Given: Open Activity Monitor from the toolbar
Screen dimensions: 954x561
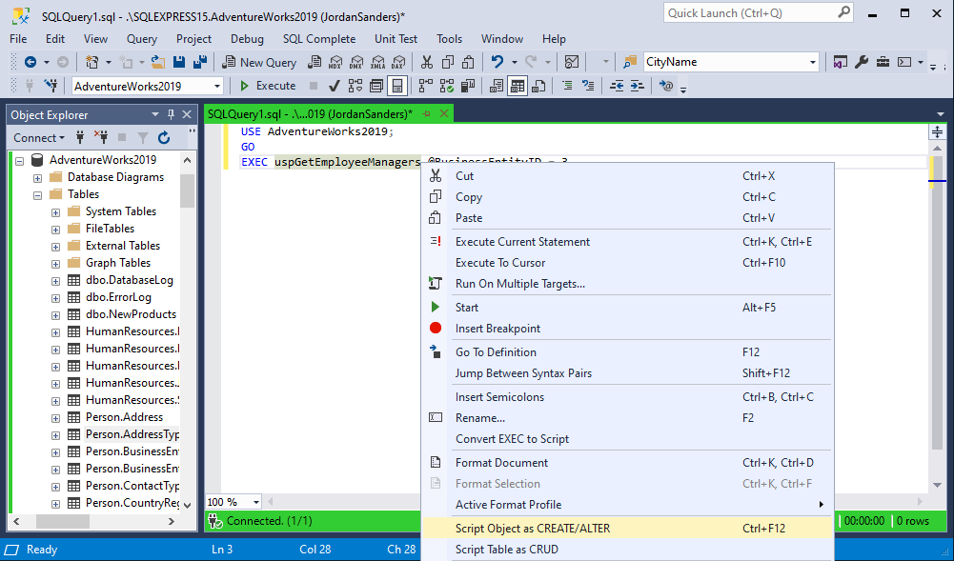Looking at the screenshot, I should pos(571,62).
